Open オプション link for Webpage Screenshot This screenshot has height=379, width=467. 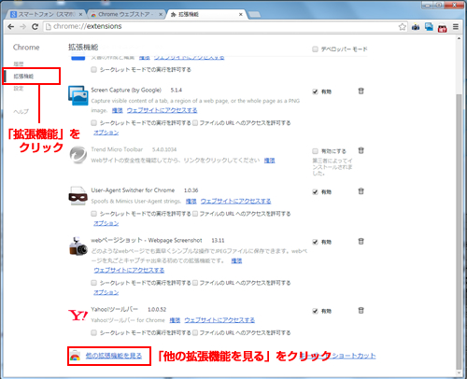coord(106,292)
